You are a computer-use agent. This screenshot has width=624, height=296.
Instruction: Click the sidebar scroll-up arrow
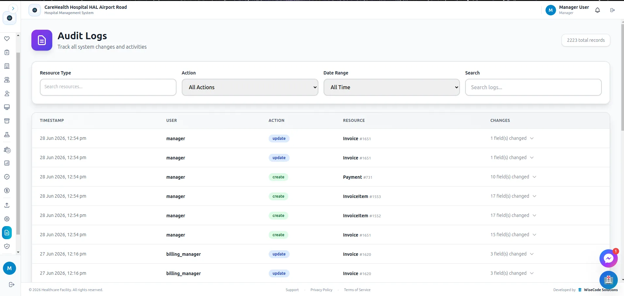[x=18, y=35]
